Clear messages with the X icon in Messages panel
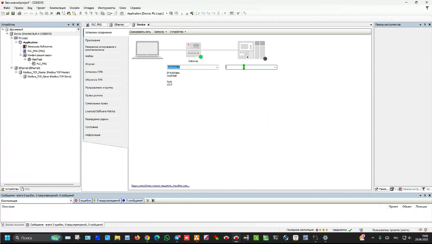Screen dimensions: 432x244 point(148,200)
